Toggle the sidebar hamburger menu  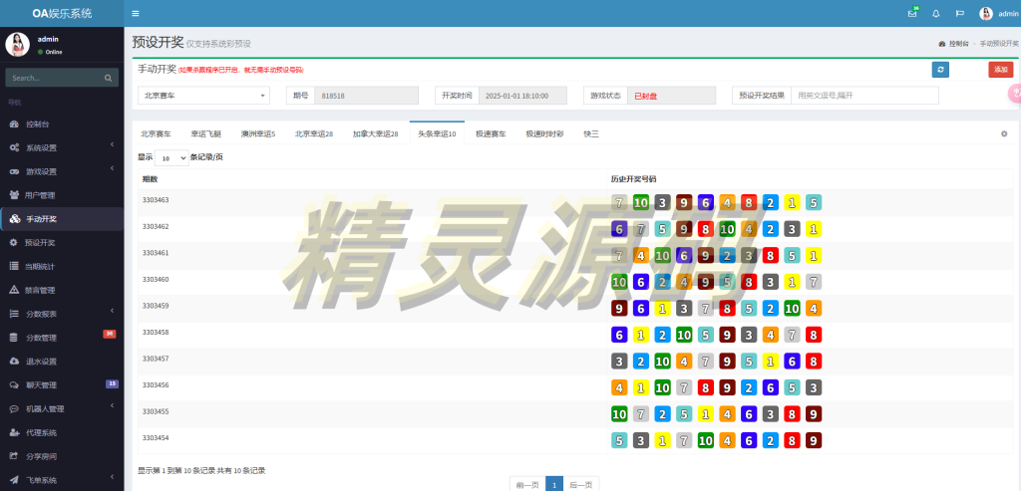(x=136, y=13)
